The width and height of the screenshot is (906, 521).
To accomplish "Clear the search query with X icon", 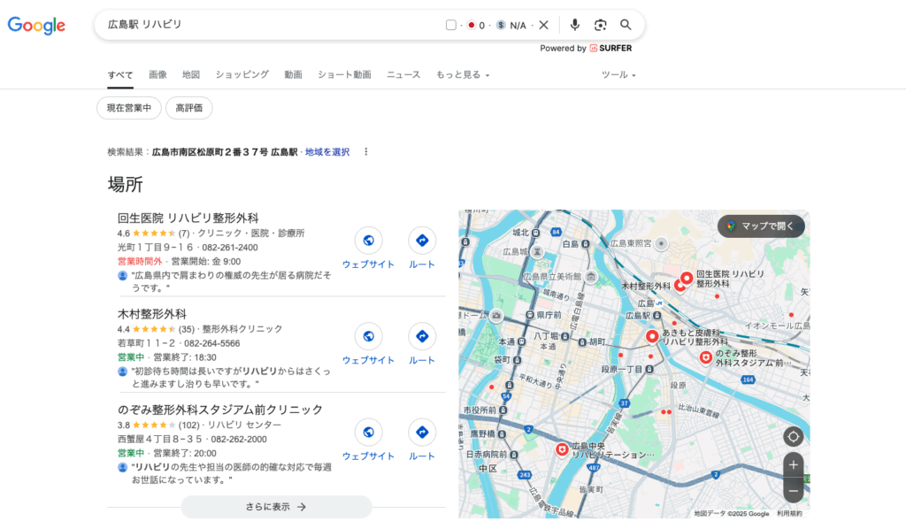I will (x=544, y=25).
